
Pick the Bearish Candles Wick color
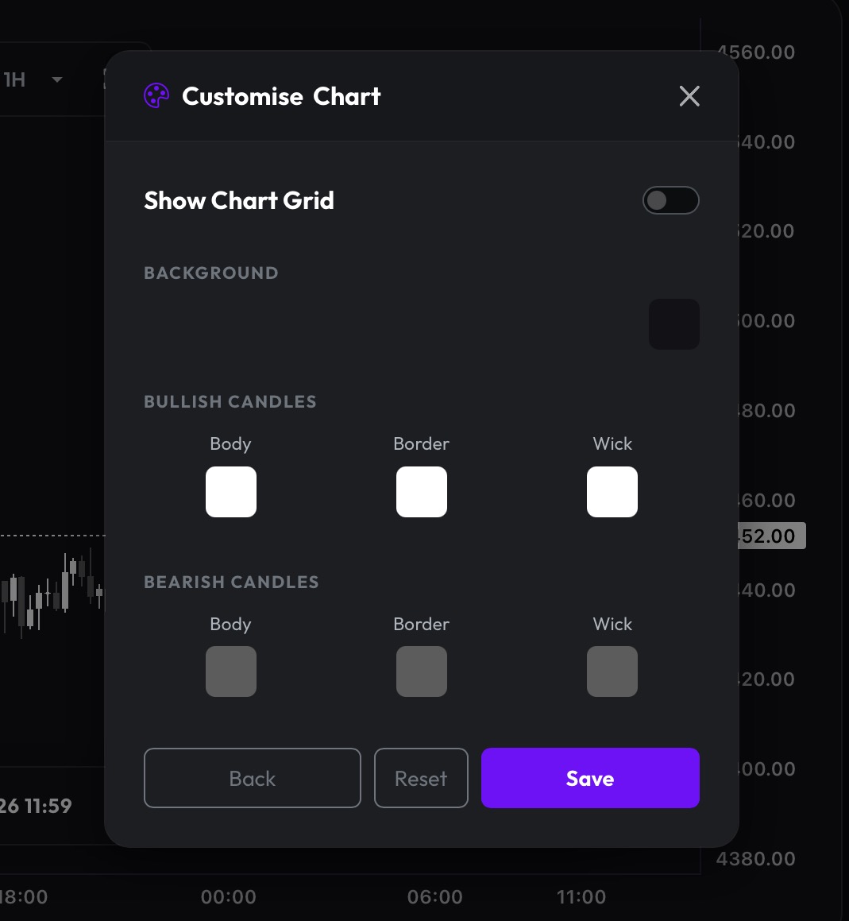612,671
